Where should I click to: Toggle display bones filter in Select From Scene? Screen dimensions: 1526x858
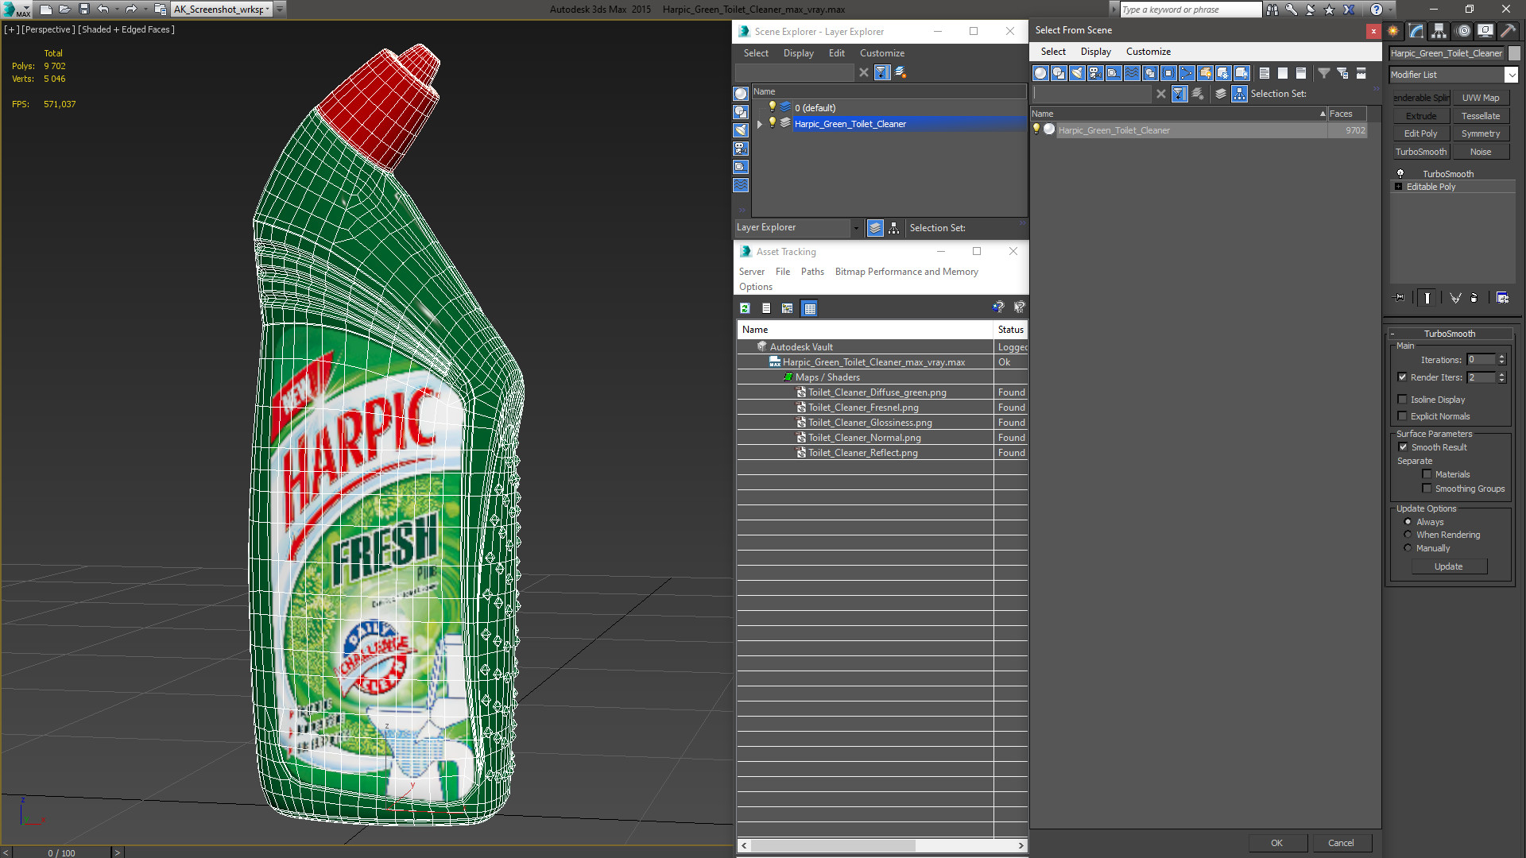pos(1187,73)
